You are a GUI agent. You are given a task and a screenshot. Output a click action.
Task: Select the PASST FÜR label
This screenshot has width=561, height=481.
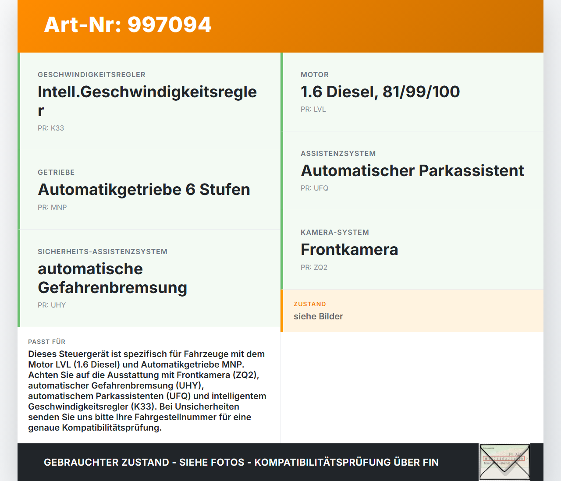click(x=46, y=342)
